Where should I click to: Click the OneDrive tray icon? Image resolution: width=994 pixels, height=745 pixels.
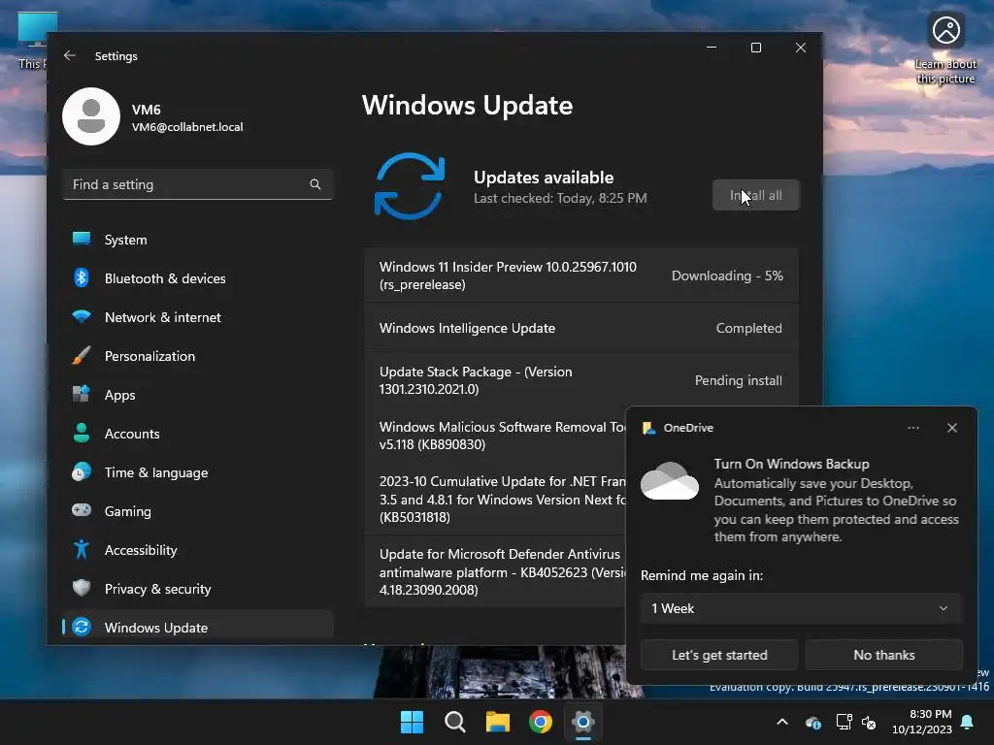click(x=813, y=722)
